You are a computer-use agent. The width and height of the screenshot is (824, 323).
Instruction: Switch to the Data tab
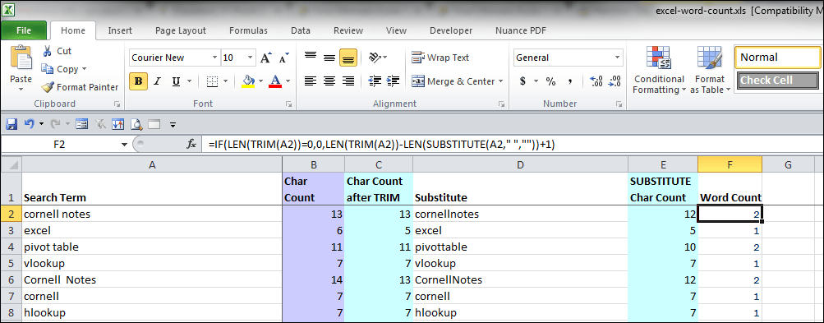coord(300,30)
